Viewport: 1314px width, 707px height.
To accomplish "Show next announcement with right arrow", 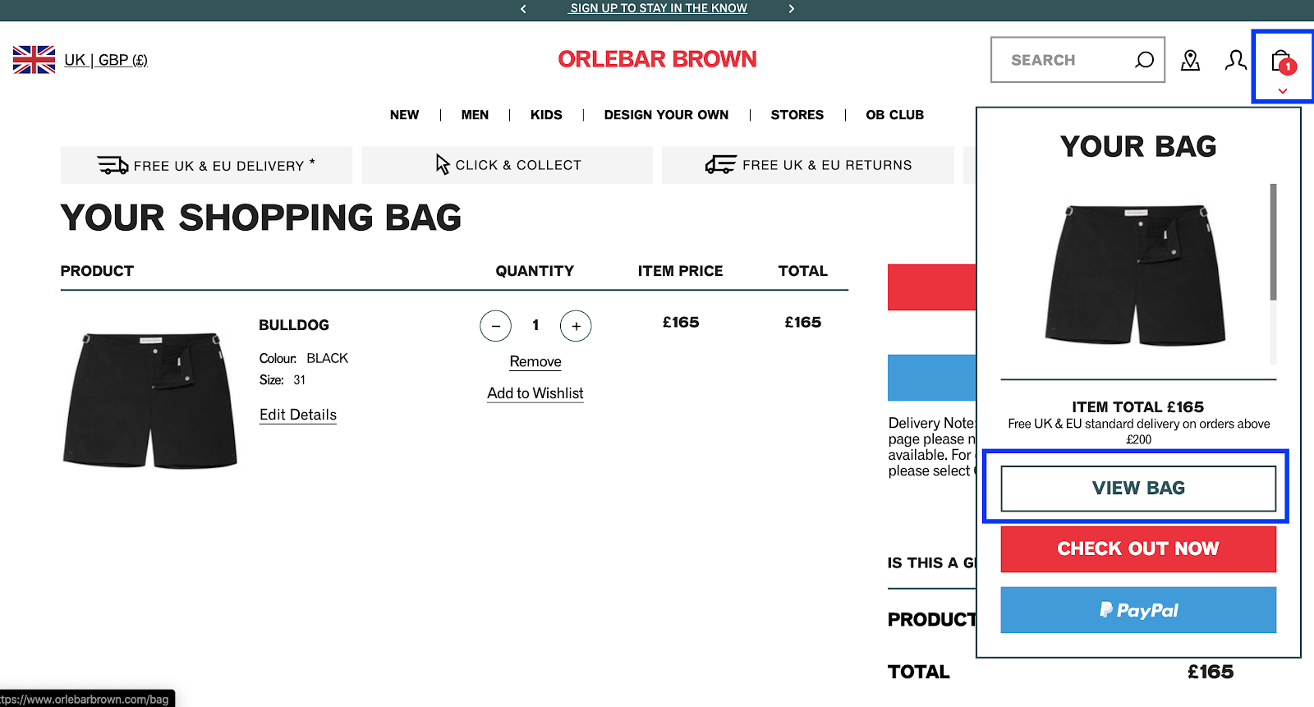I will [791, 8].
